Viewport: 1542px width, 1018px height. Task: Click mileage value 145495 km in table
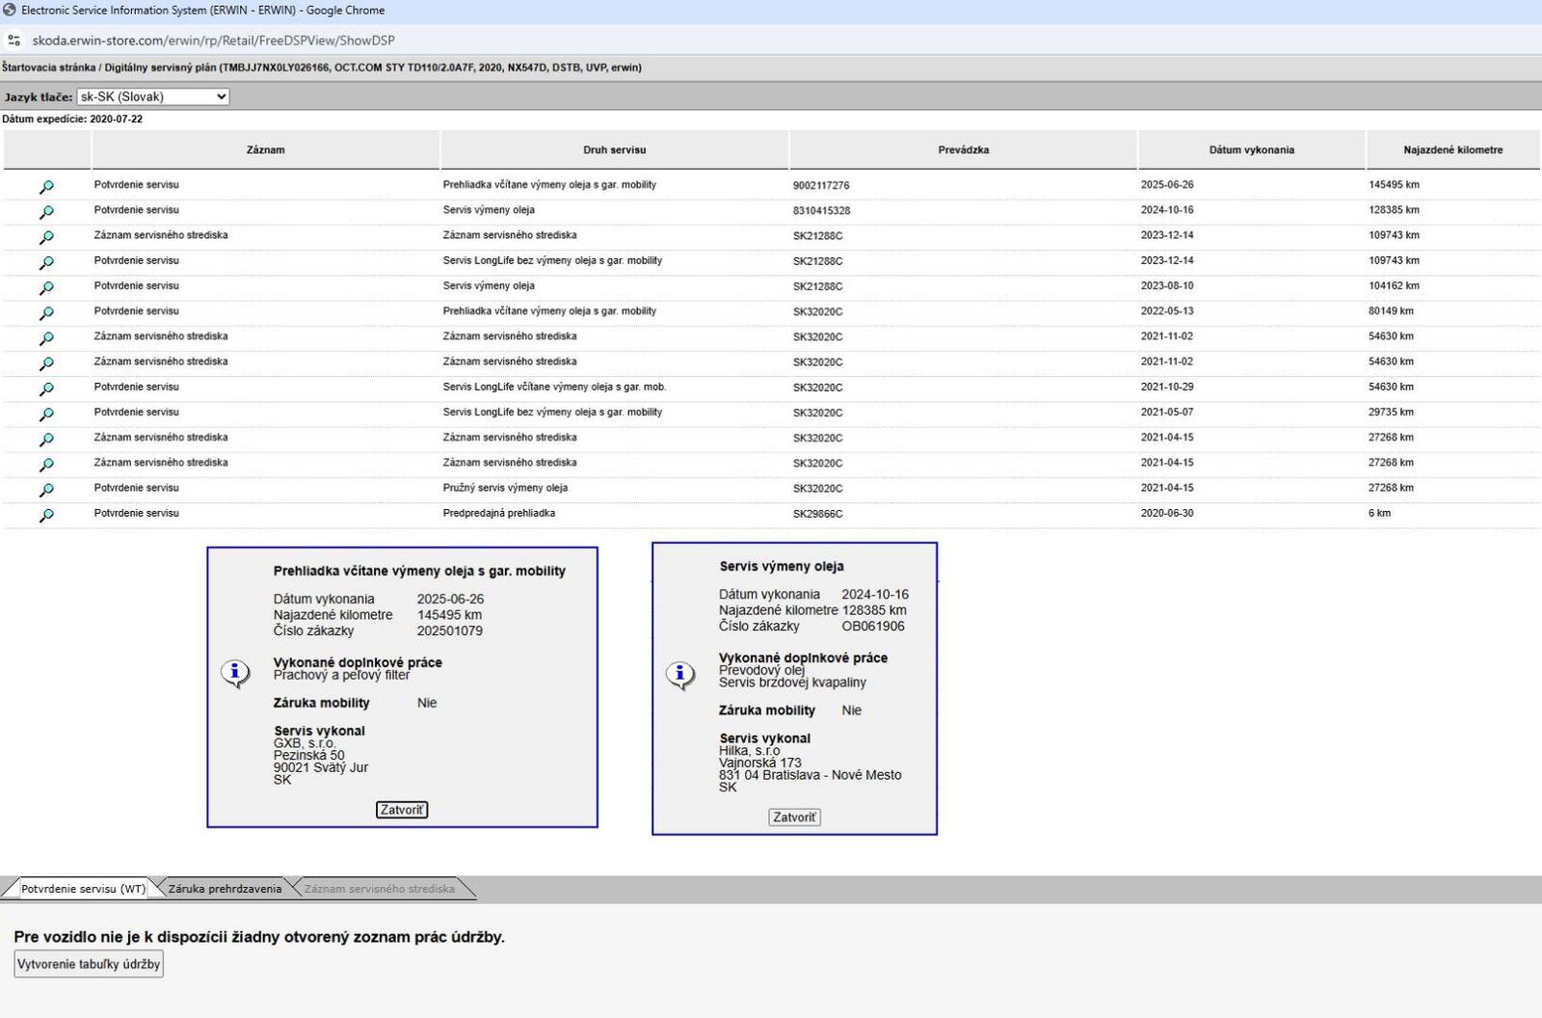pos(1394,184)
